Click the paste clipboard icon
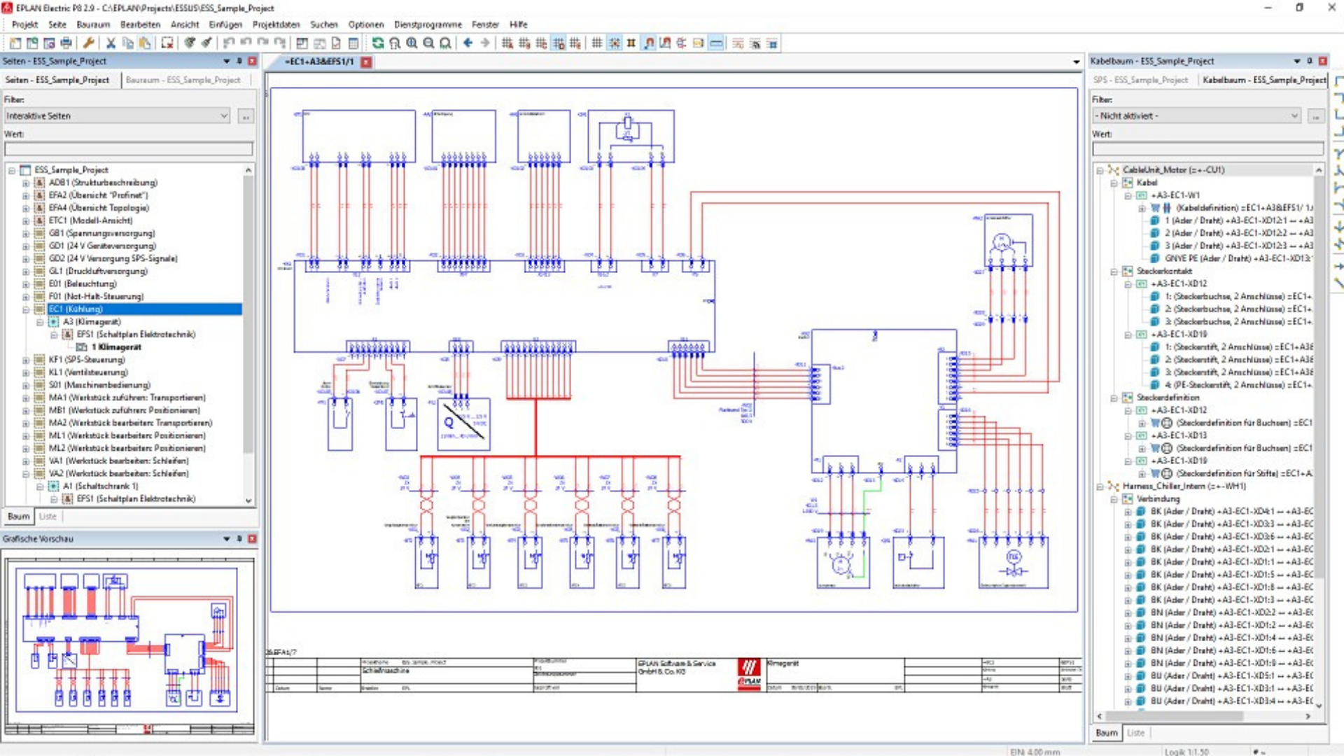 (145, 43)
